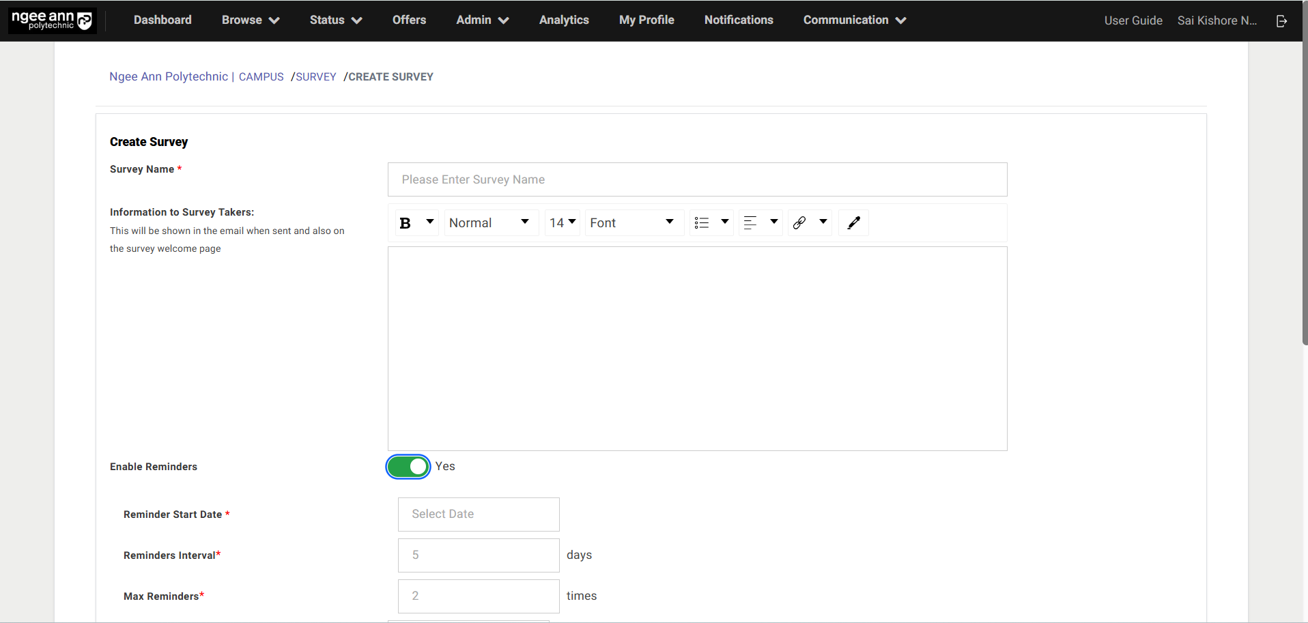Click the logout icon in header
Image resolution: width=1308 pixels, height=623 pixels.
(x=1281, y=21)
